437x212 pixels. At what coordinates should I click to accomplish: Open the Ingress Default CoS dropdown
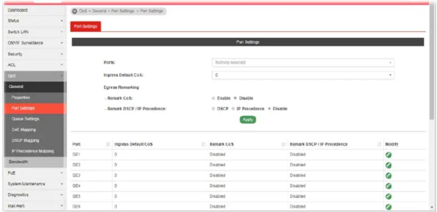tap(303, 75)
